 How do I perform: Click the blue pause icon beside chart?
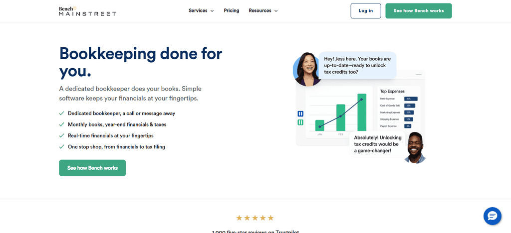300,114
